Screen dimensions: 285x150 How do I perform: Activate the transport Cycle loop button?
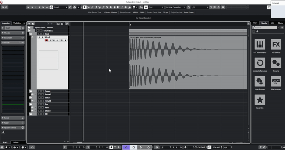[126, 147]
